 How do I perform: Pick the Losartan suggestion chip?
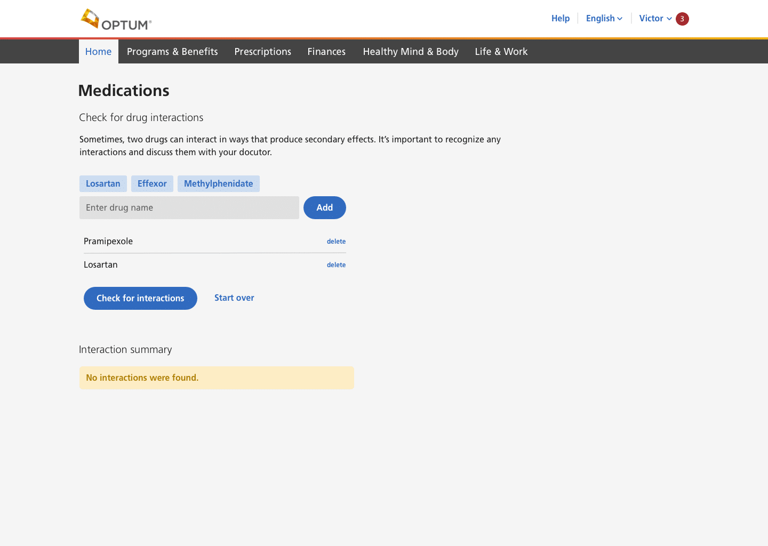pyautogui.click(x=103, y=183)
